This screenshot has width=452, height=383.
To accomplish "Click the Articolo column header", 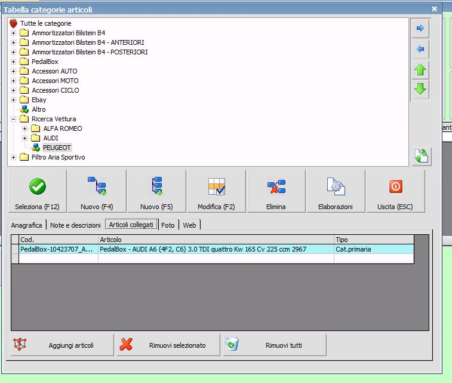I will click(x=216, y=240).
